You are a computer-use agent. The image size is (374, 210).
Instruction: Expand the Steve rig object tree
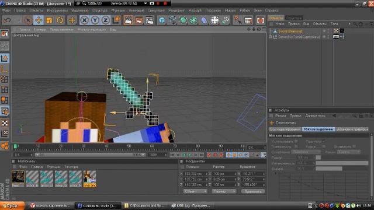coord(271,37)
